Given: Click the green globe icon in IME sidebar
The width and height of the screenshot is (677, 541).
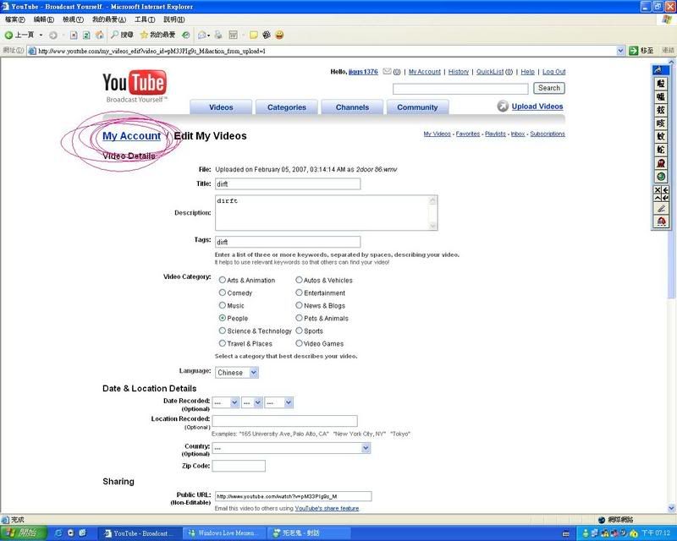Looking at the screenshot, I should tap(661, 176).
